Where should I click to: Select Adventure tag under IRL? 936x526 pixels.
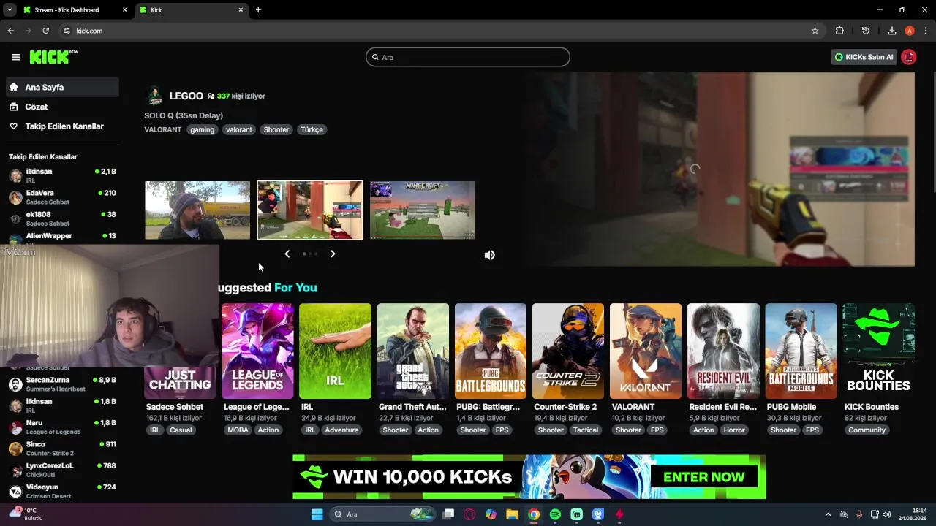click(x=342, y=430)
